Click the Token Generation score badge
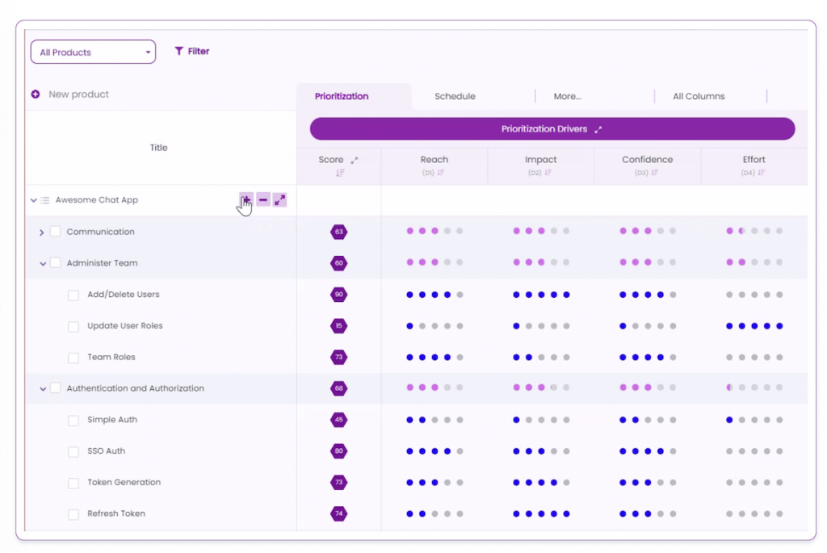The height and width of the screenshot is (553, 827). pos(338,482)
